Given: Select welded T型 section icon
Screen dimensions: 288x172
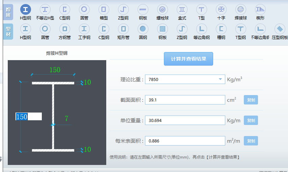Looking at the screenshot, I should tap(201, 9).
